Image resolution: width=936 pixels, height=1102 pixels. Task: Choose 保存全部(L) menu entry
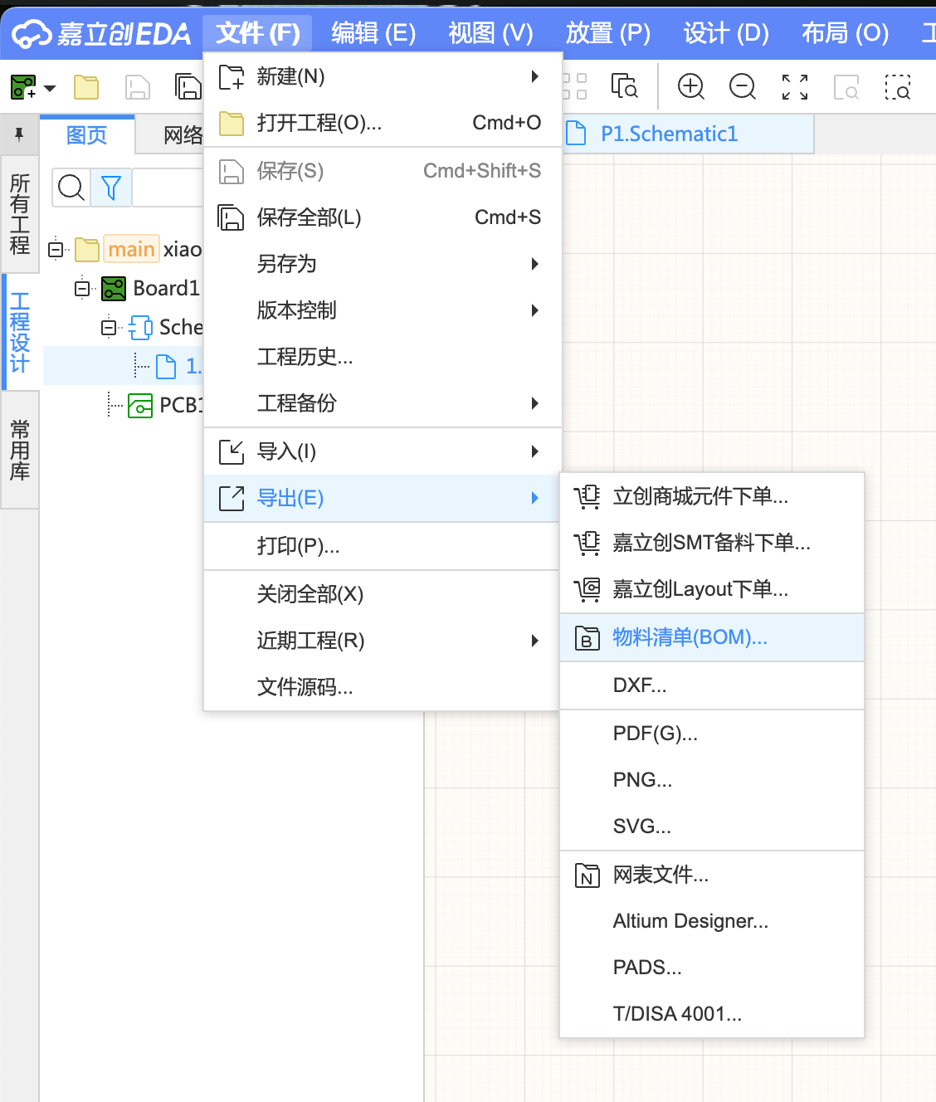(x=383, y=217)
